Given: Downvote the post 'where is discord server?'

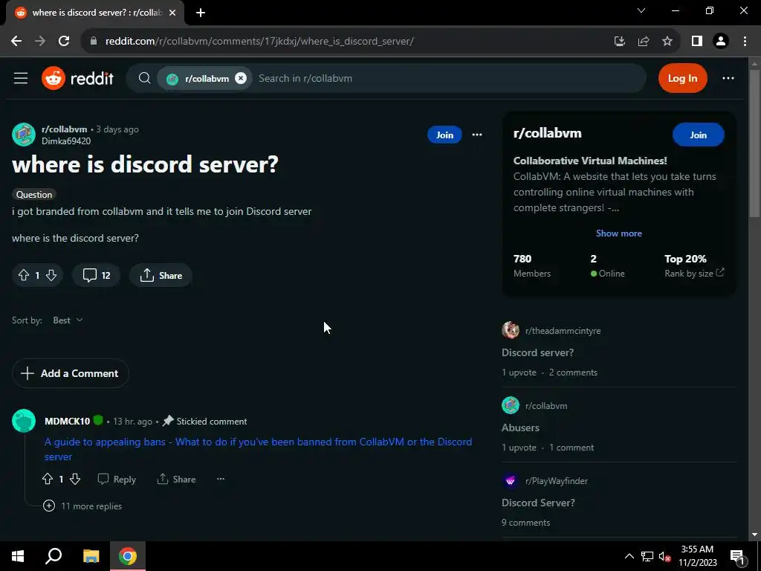Looking at the screenshot, I should coord(51,275).
